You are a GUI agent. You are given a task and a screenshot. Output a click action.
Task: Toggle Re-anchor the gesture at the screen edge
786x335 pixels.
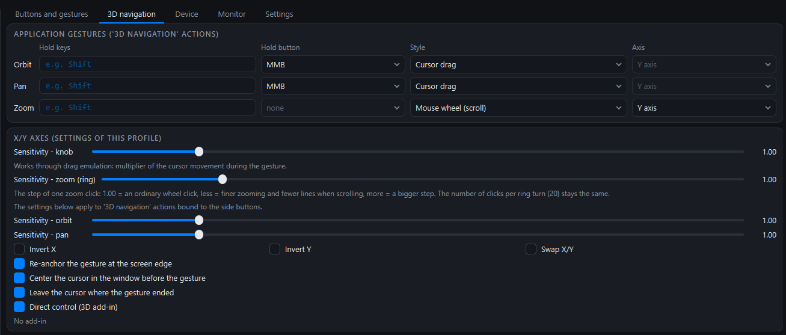click(19, 263)
